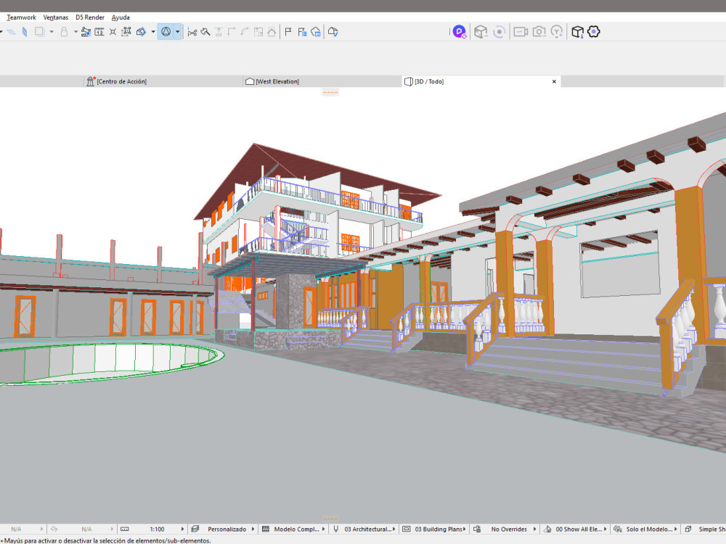Toggle the active circle-triangle snap tool
The width and height of the screenshot is (726, 544).
coord(166,32)
